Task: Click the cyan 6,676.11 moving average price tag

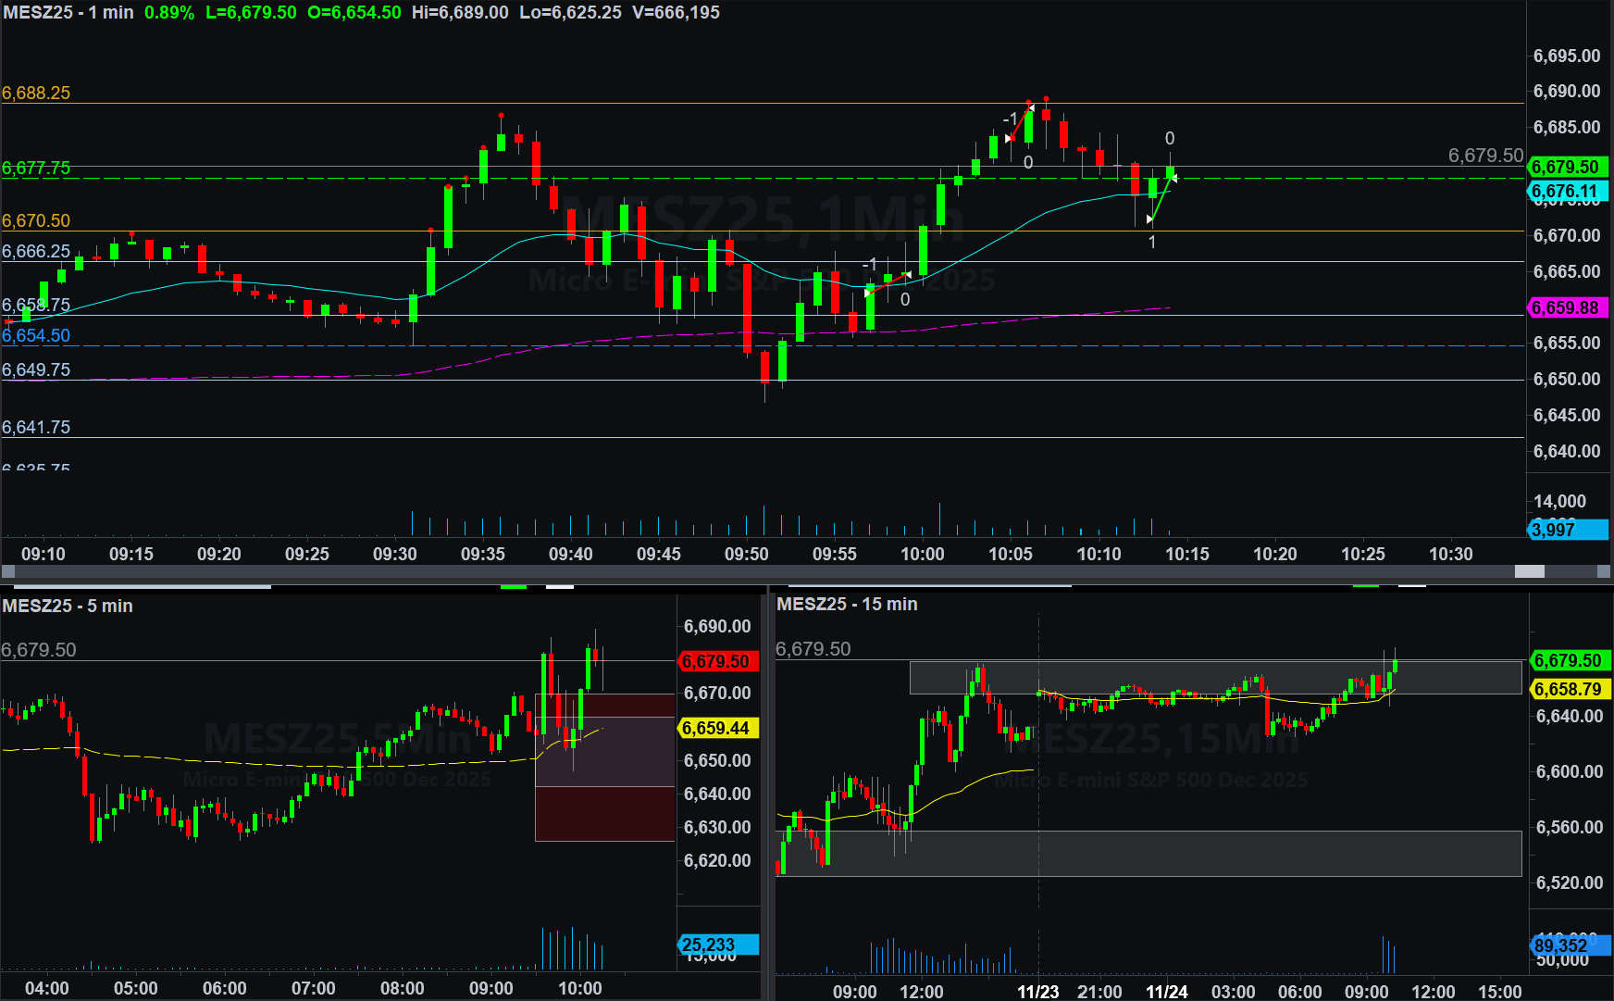Action: [1567, 192]
